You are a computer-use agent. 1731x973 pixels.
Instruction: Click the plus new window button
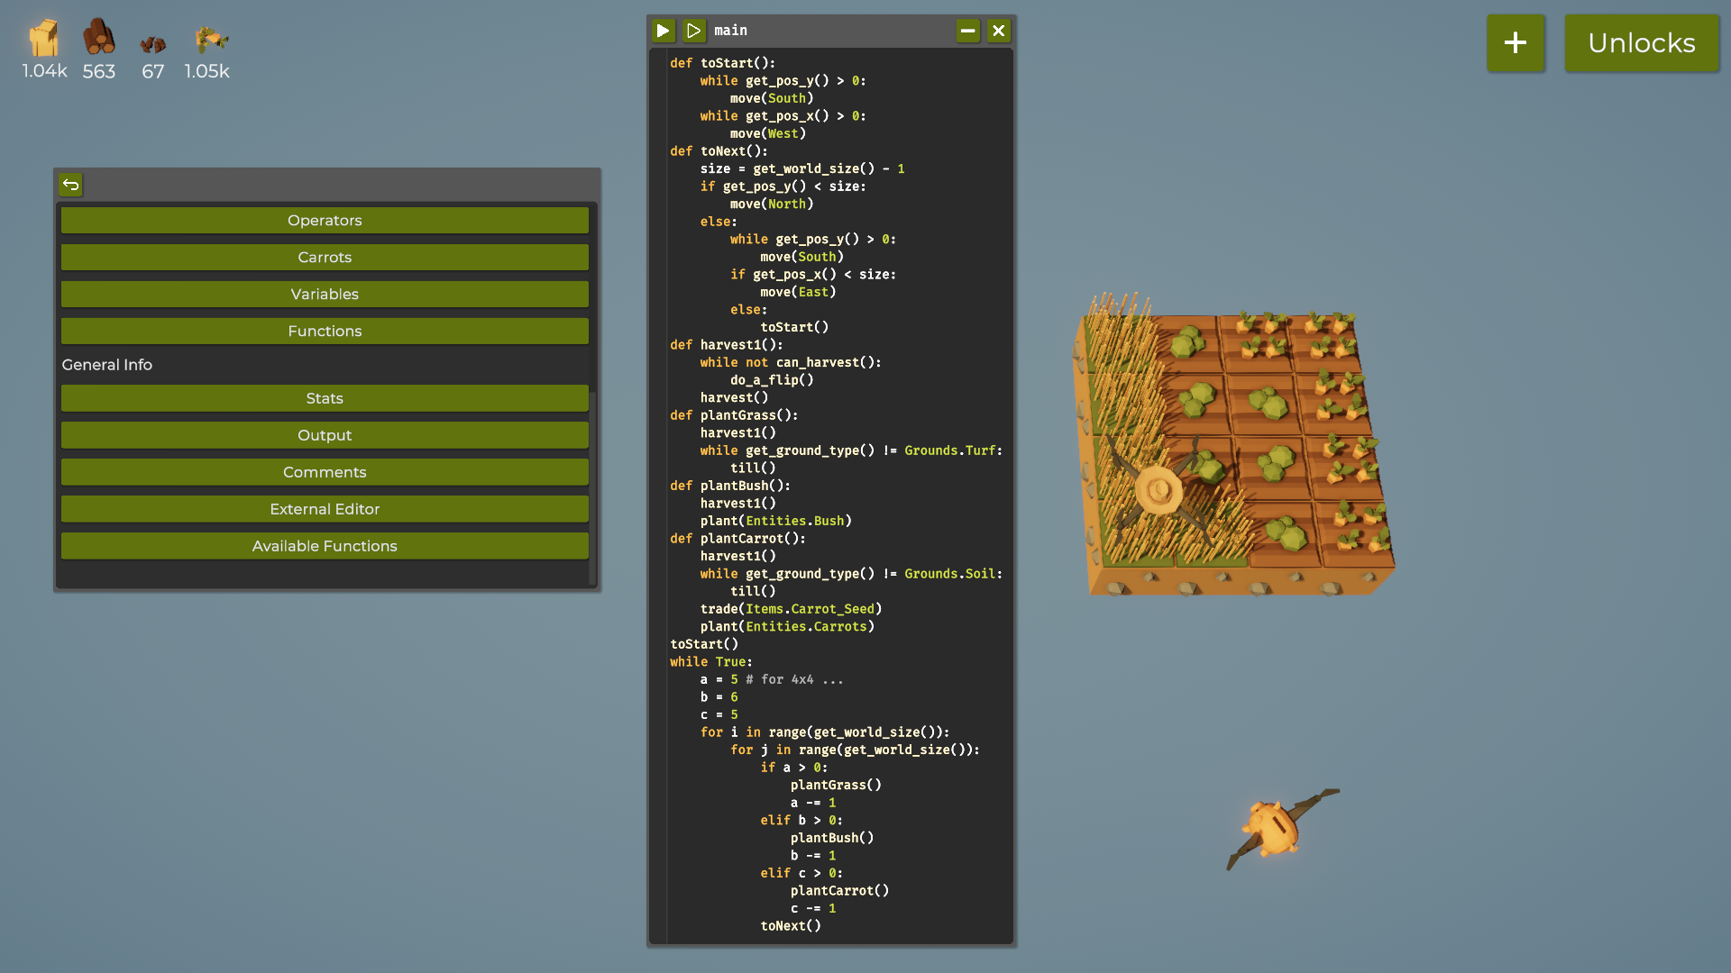click(x=1515, y=42)
